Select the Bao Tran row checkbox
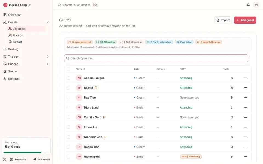 (68, 98)
